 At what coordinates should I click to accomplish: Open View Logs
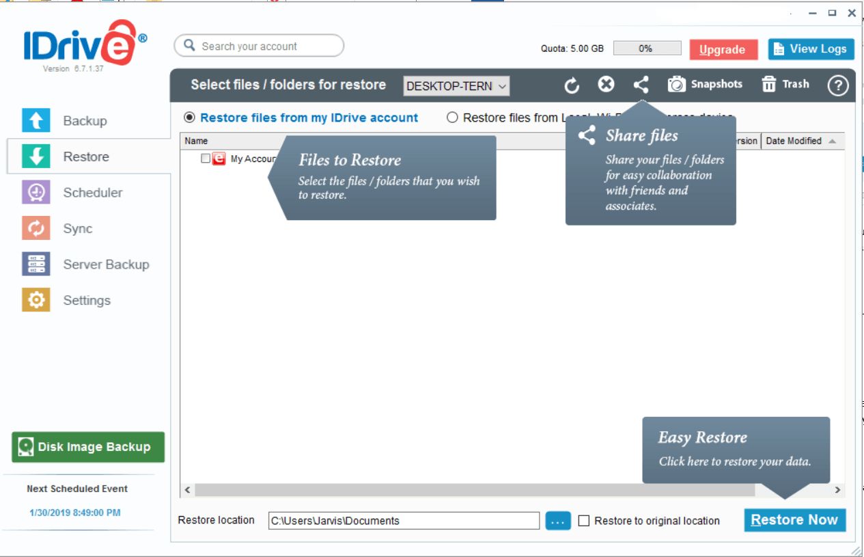click(811, 49)
